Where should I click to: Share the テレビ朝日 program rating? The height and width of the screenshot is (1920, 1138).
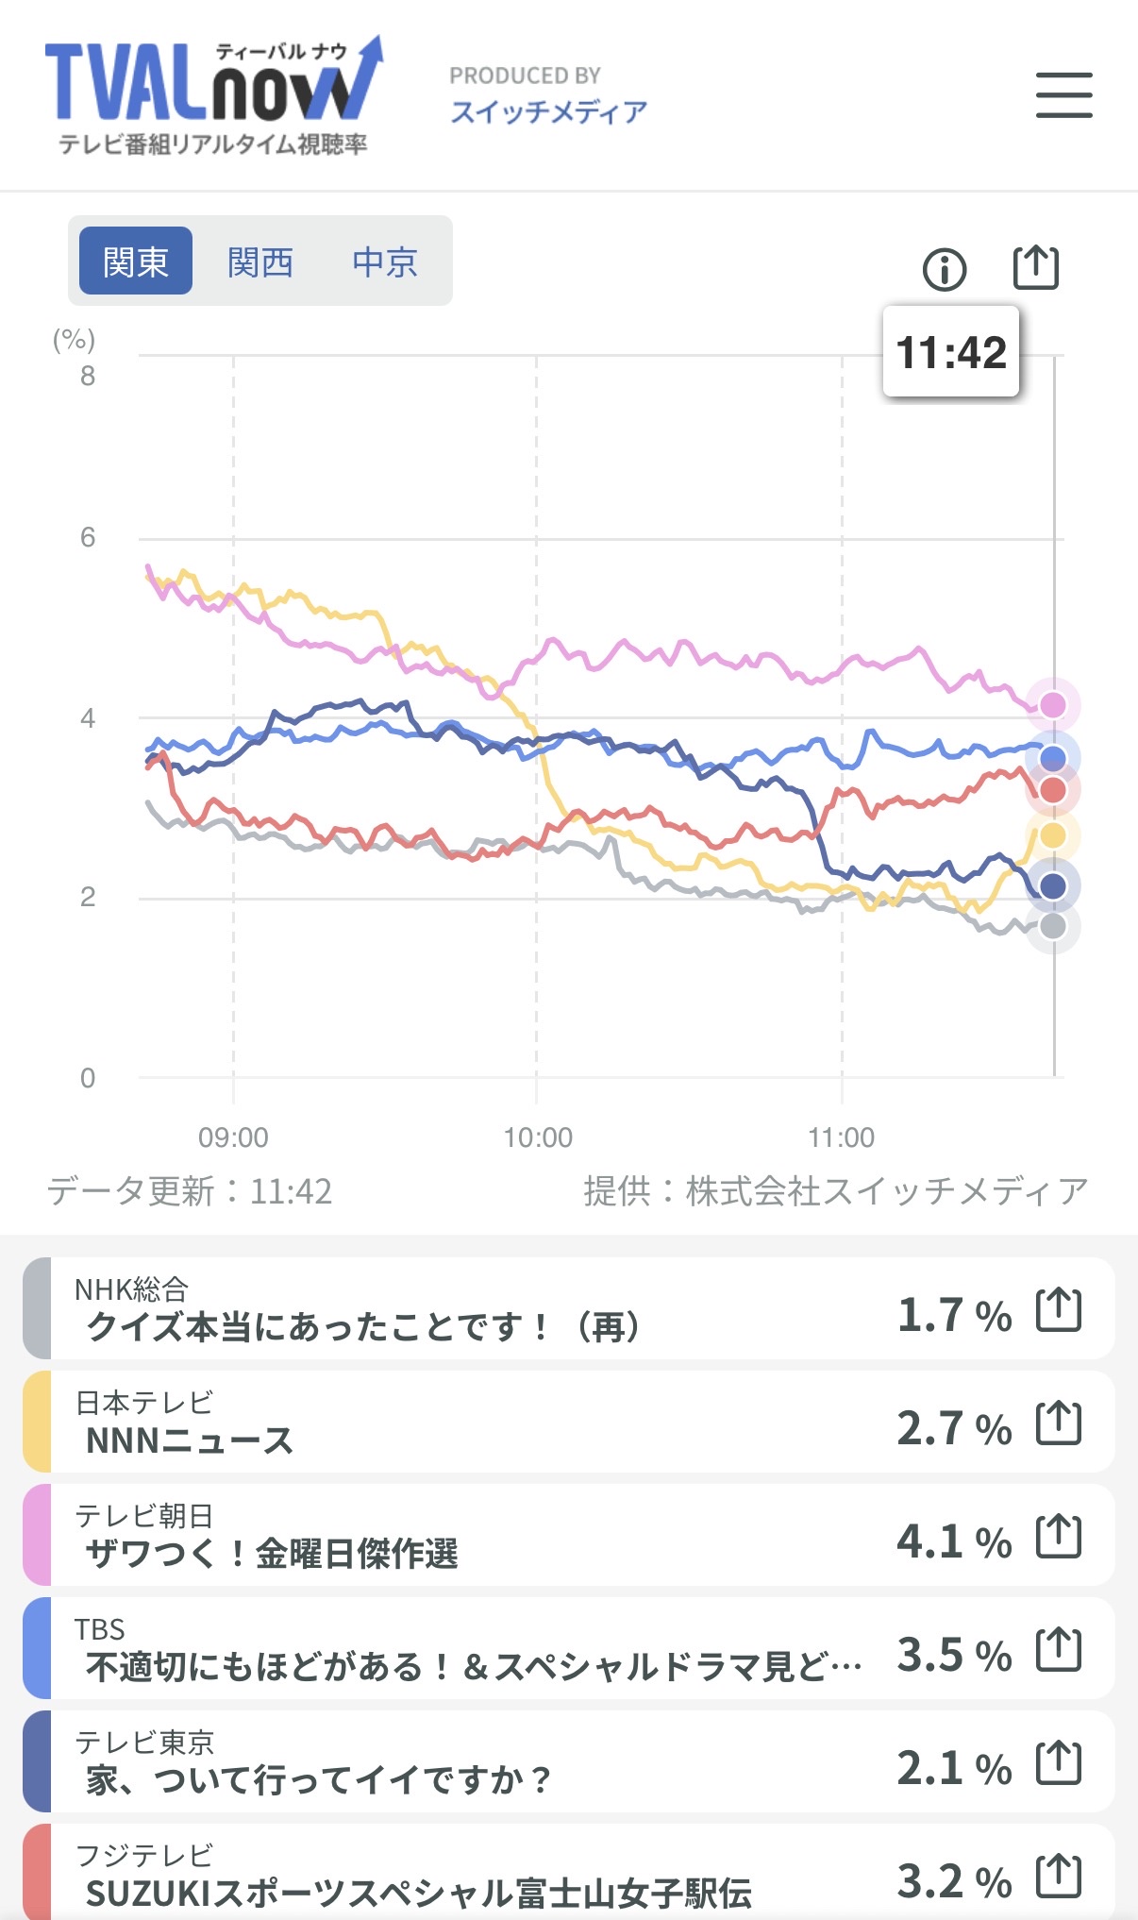pos(1058,1537)
